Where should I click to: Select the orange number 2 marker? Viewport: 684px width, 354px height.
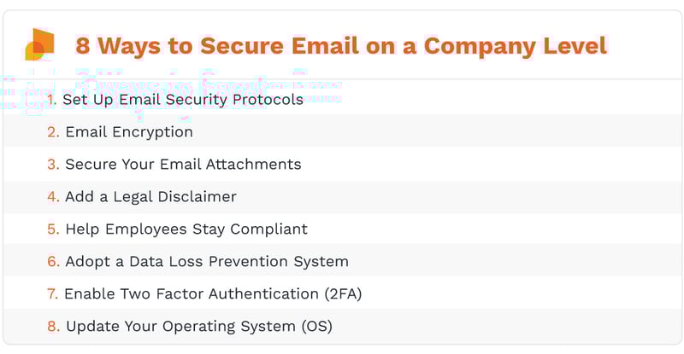pyautogui.click(x=53, y=132)
